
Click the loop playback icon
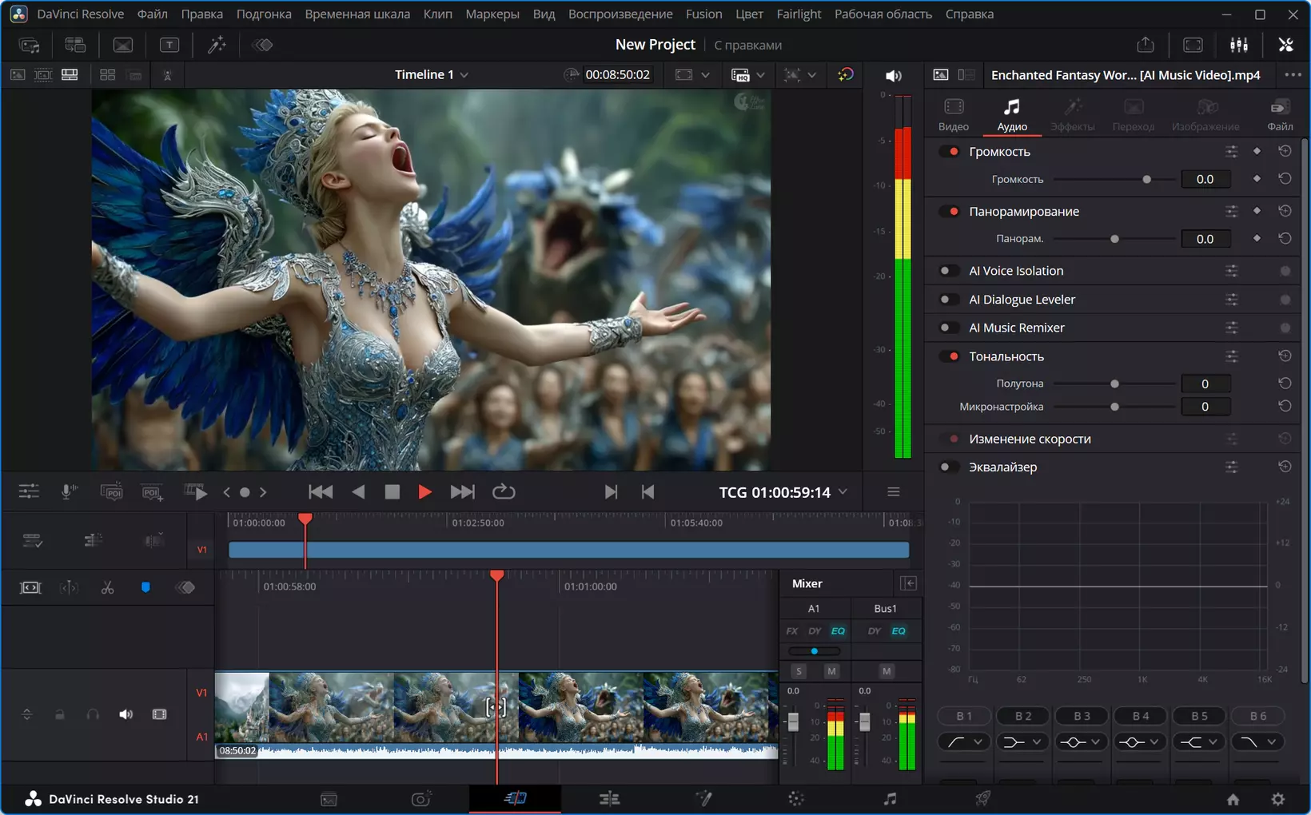point(504,492)
